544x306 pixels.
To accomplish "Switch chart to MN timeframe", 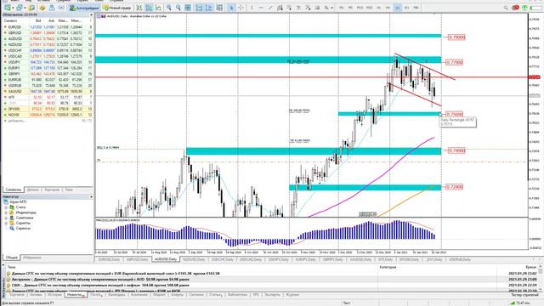I will click(x=416, y=8).
